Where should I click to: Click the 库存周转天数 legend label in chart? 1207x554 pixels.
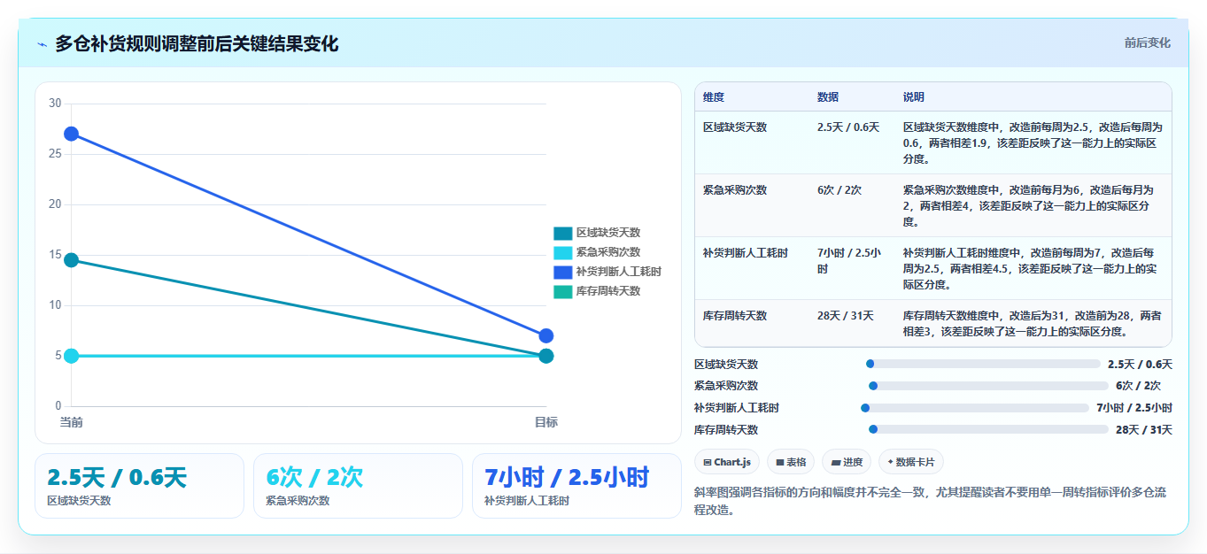point(607,291)
